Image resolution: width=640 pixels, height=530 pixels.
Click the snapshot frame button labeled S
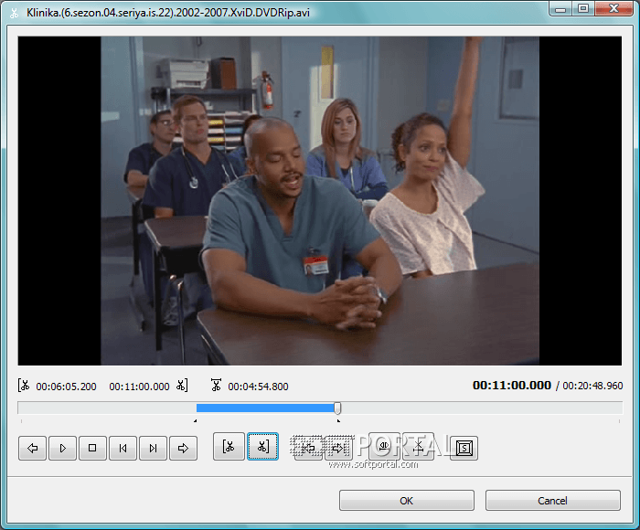click(x=464, y=448)
